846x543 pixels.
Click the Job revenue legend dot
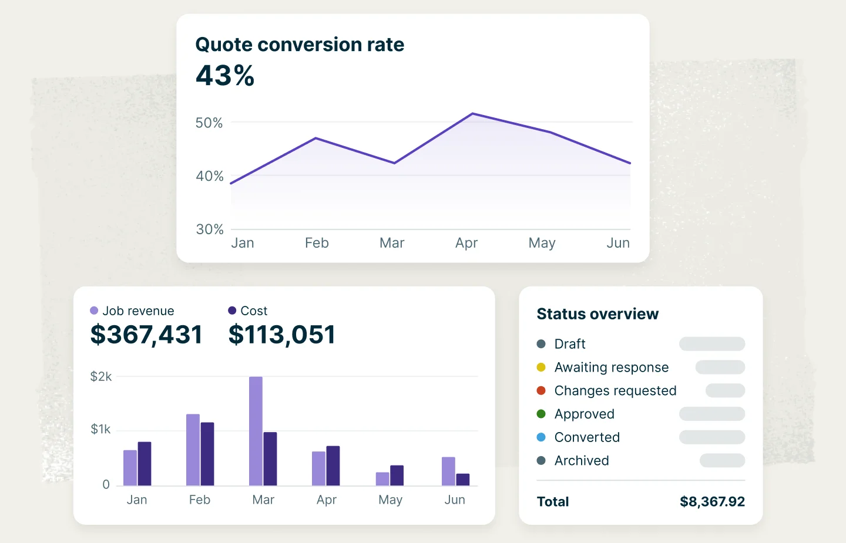94,311
